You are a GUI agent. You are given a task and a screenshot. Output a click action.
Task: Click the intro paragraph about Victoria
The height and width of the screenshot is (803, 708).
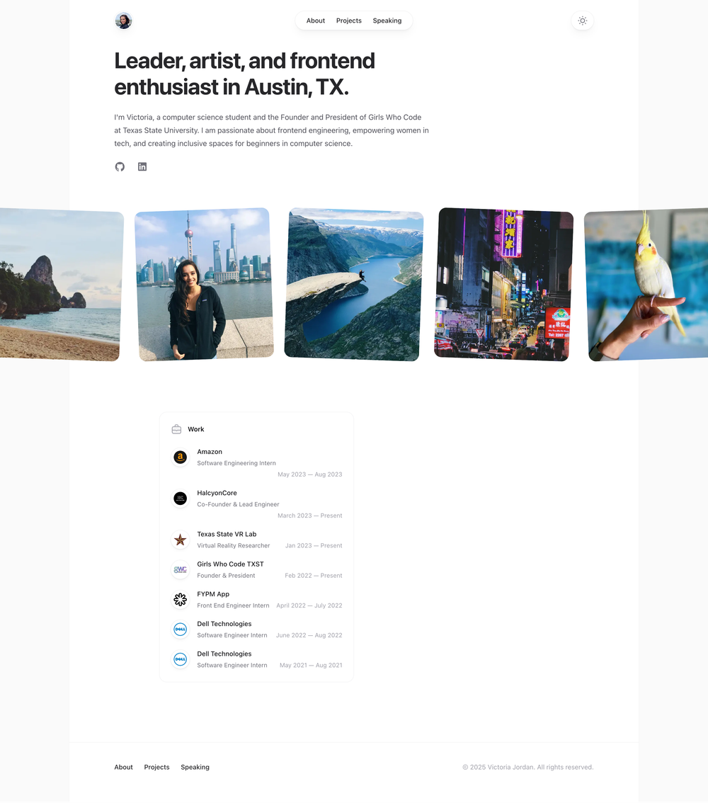(271, 130)
